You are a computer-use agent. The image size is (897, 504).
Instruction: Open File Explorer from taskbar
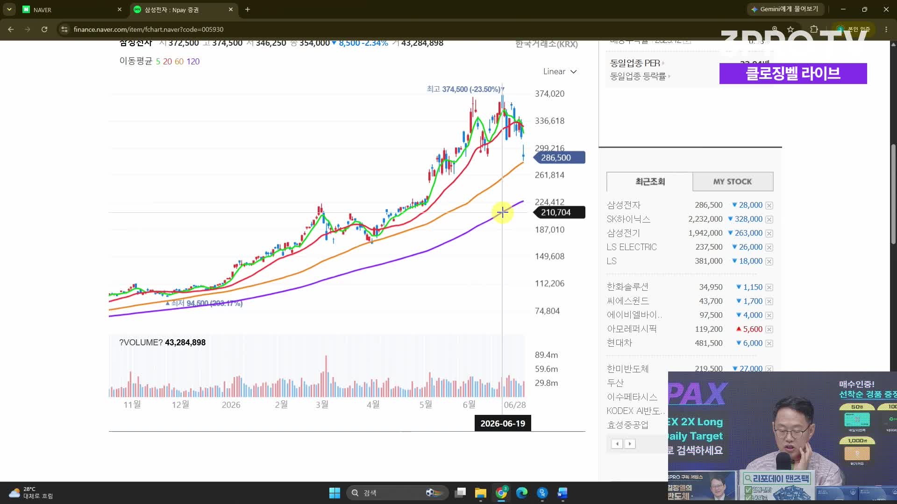coord(481,493)
